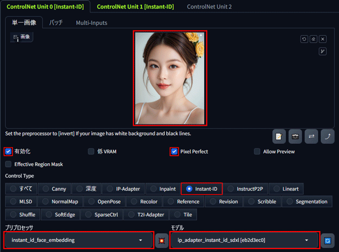This screenshot has width=339, height=252.
Task: Pick the Segmentation control type
Action: coord(307,202)
